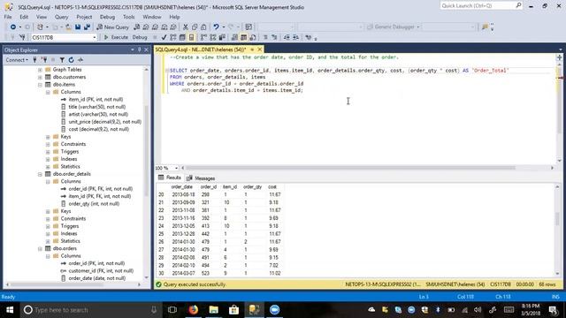Open the CIS117DB database dropdown

(x=95, y=37)
